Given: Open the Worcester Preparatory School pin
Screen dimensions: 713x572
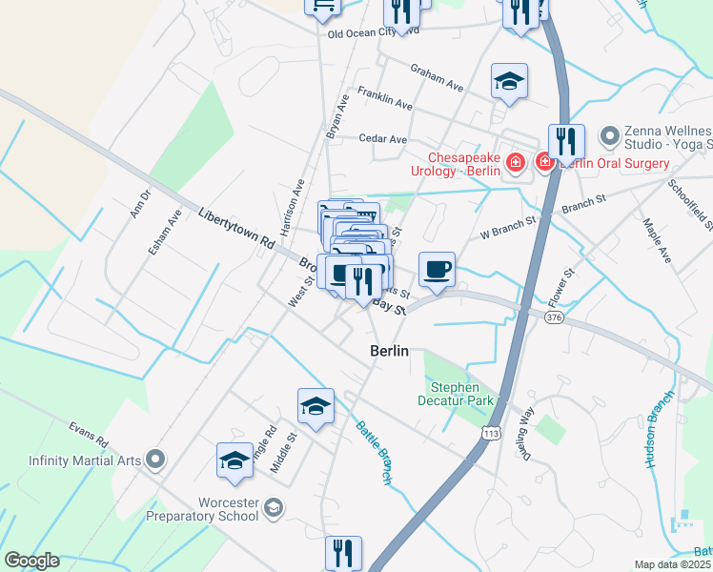Looking at the screenshot, I should click(275, 508).
